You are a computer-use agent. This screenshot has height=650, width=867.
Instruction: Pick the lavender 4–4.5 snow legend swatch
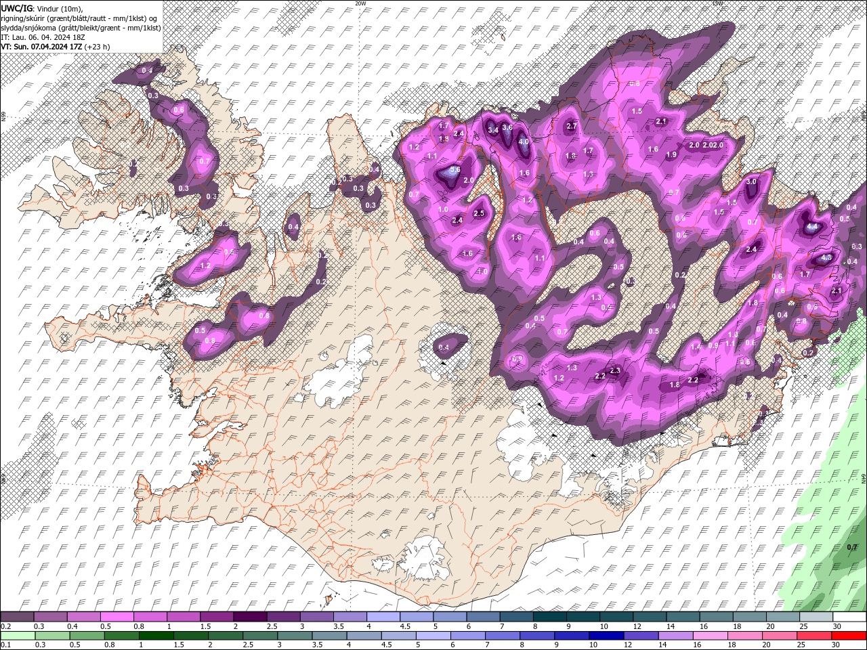(x=382, y=617)
